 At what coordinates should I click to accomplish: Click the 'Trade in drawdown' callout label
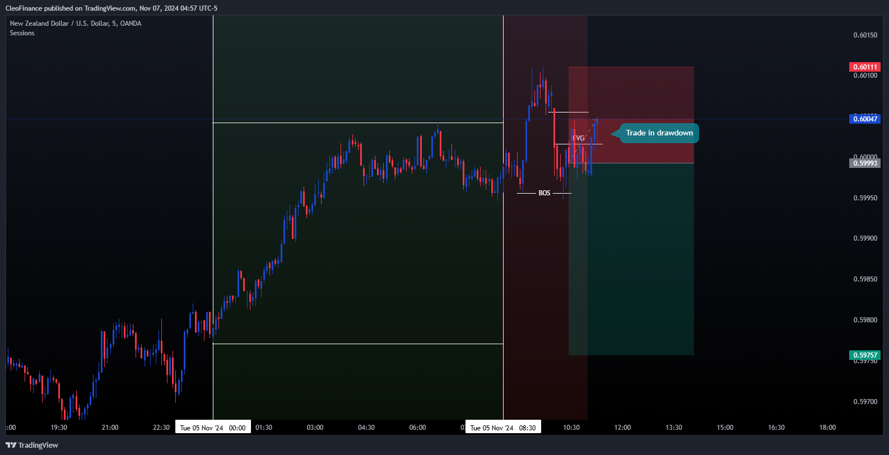tap(659, 133)
